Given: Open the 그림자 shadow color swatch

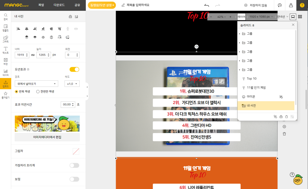Looking at the screenshot, I should tap(76, 151).
